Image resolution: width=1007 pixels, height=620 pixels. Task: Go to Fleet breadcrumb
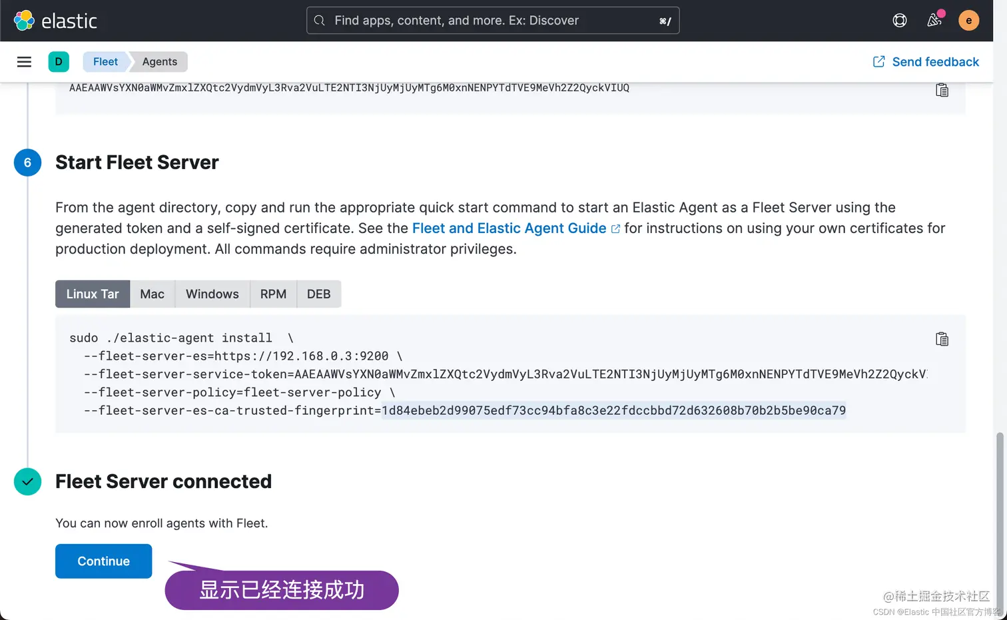[x=105, y=62]
